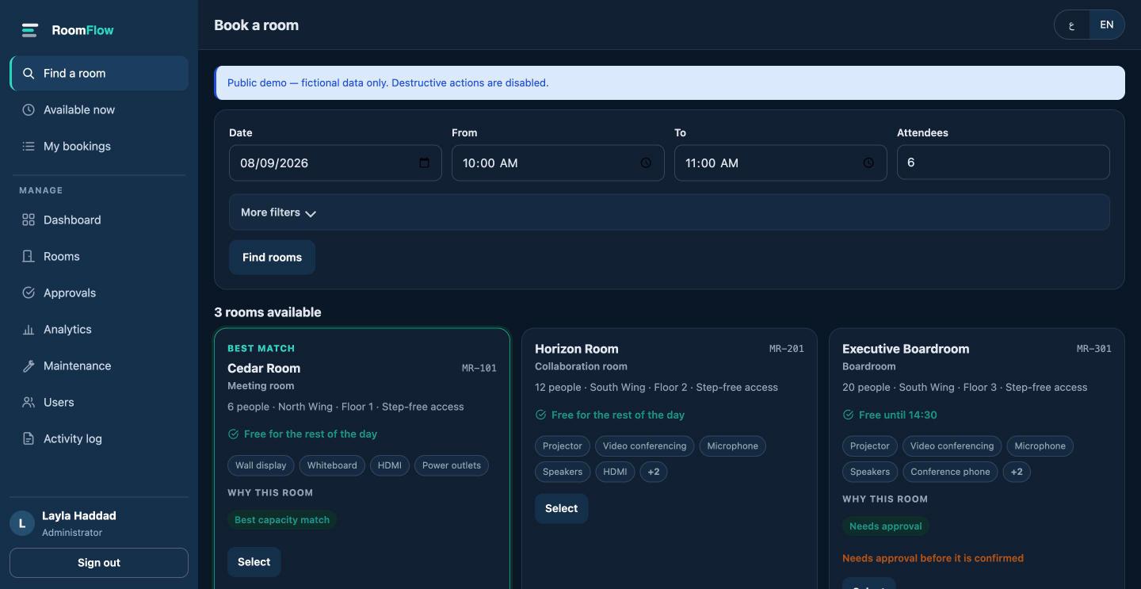Click the Activity log document icon
1141x589 pixels.
pos(29,438)
